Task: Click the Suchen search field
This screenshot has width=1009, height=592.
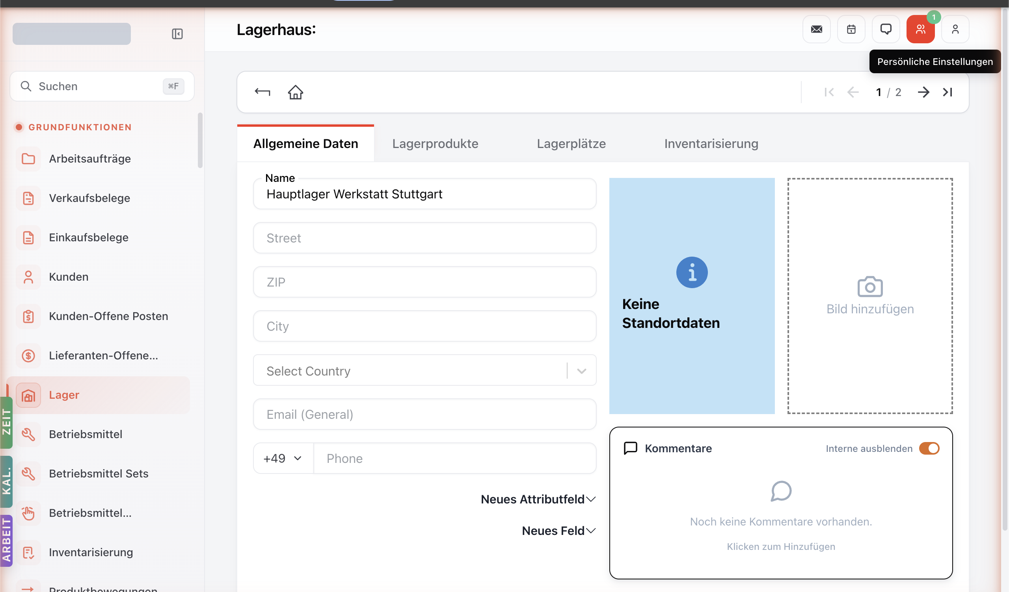Action: (x=102, y=86)
